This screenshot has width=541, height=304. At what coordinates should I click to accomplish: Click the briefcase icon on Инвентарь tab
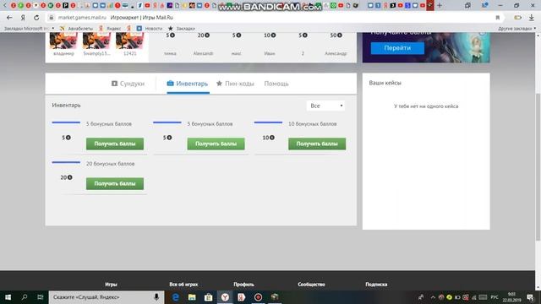(x=170, y=83)
